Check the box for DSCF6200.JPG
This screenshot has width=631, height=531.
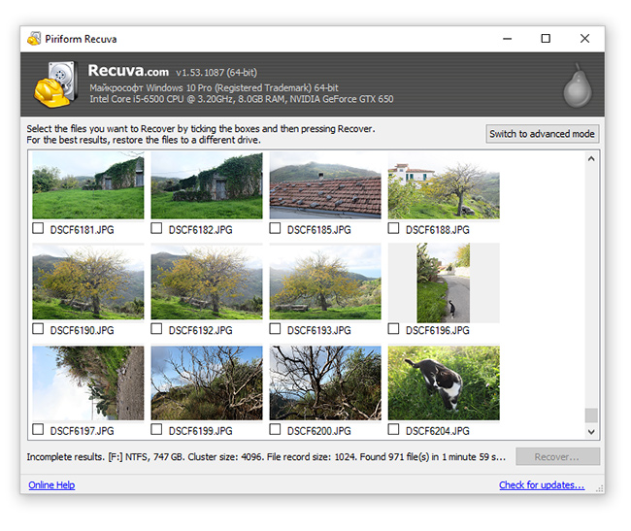pyautogui.click(x=275, y=430)
